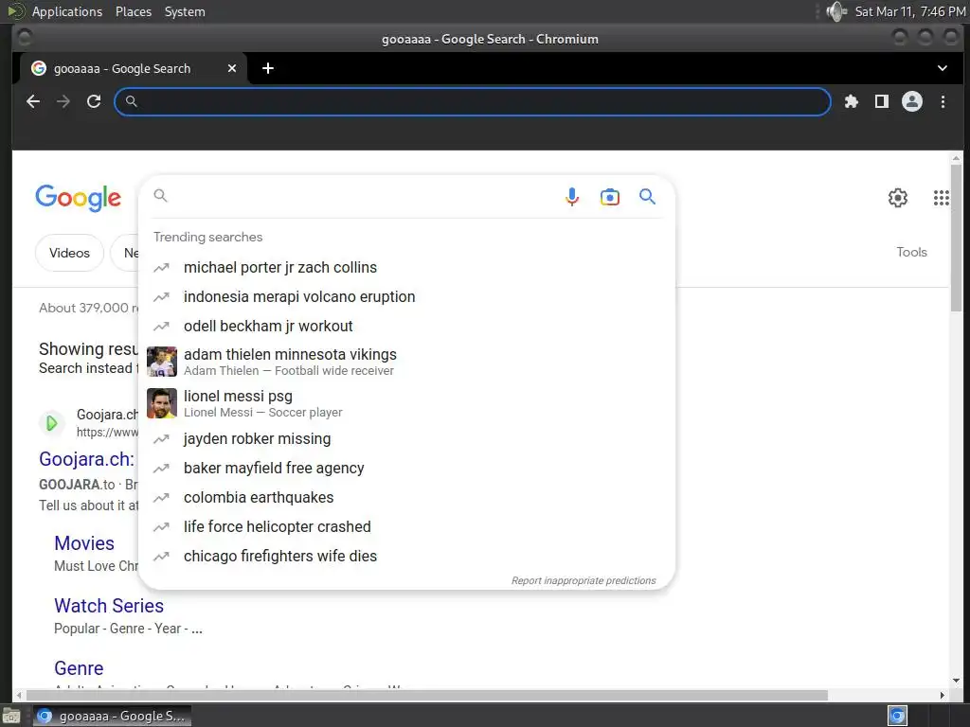970x727 pixels.
Task: Click the blue magnifier search button
Action: [x=647, y=197]
